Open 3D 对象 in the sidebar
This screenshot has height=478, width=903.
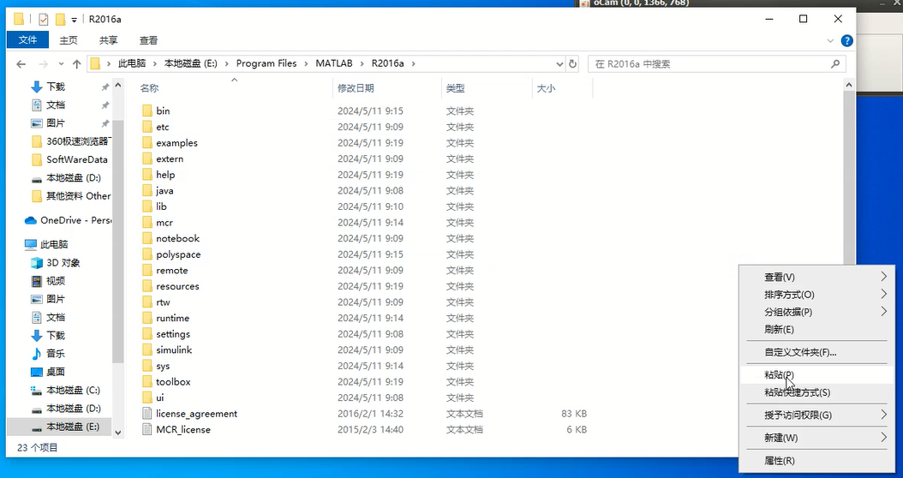tap(63, 263)
